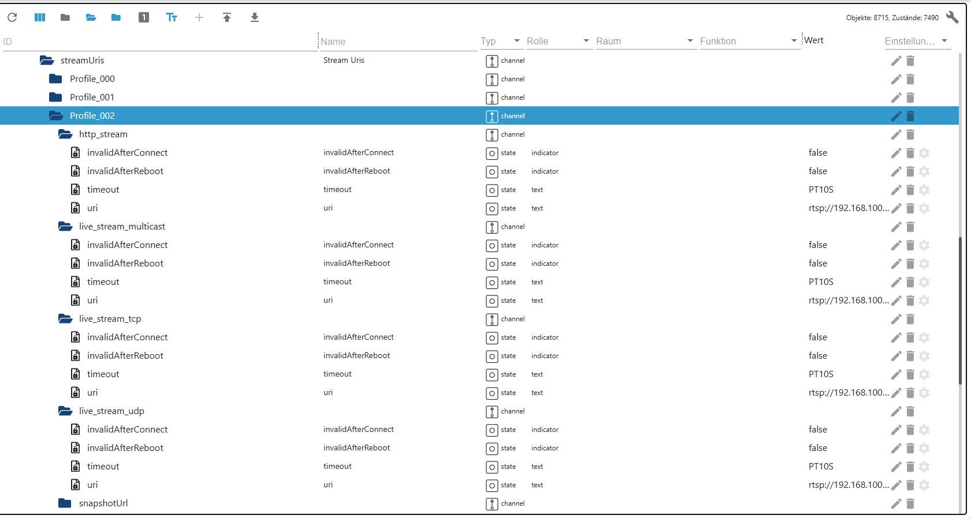Click the blue folder toolbar icon
971x519 pixels.
click(116, 17)
